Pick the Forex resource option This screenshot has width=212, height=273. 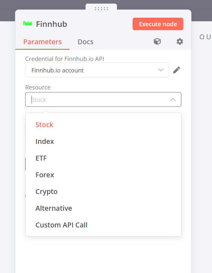[45, 175]
